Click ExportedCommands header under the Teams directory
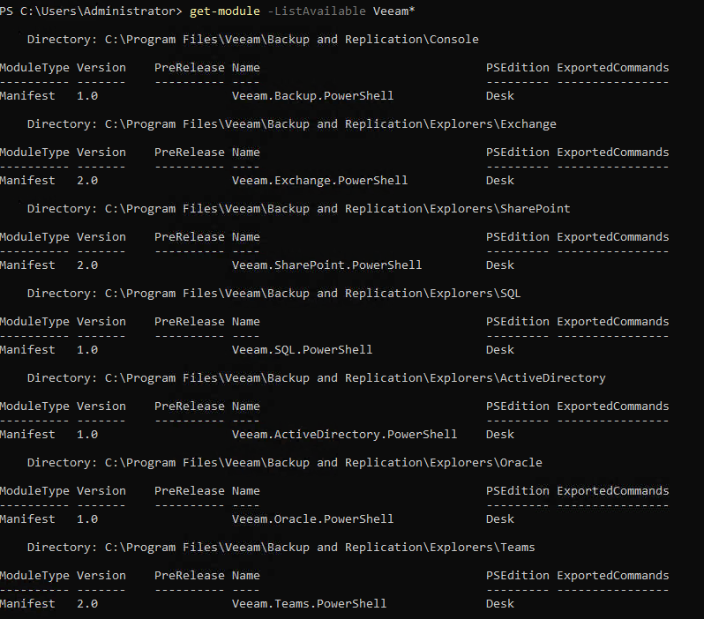 click(613, 576)
